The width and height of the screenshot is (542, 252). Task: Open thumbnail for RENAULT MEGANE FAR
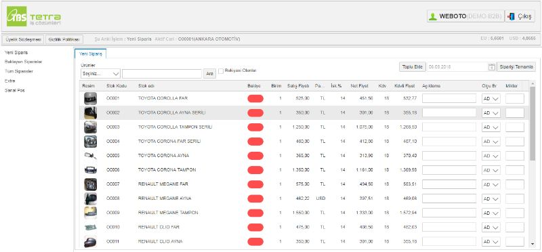pyautogui.click(x=90, y=184)
